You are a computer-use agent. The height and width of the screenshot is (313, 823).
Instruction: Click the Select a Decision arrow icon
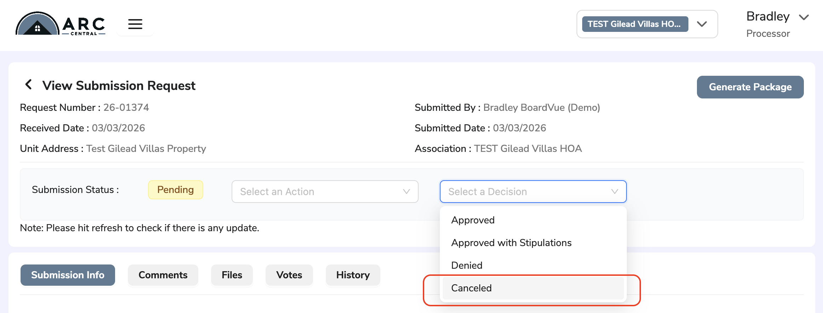click(614, 192)
